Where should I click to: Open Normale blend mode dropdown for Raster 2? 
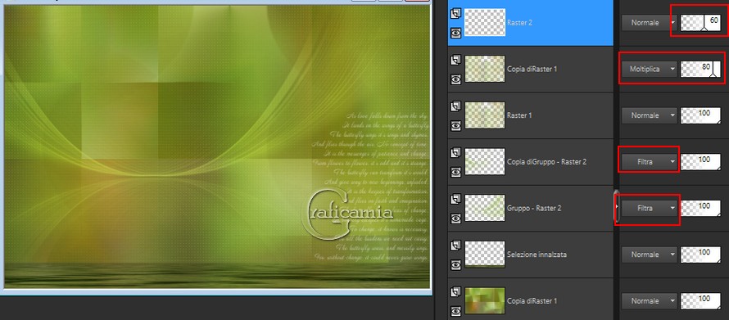point(649,22)
